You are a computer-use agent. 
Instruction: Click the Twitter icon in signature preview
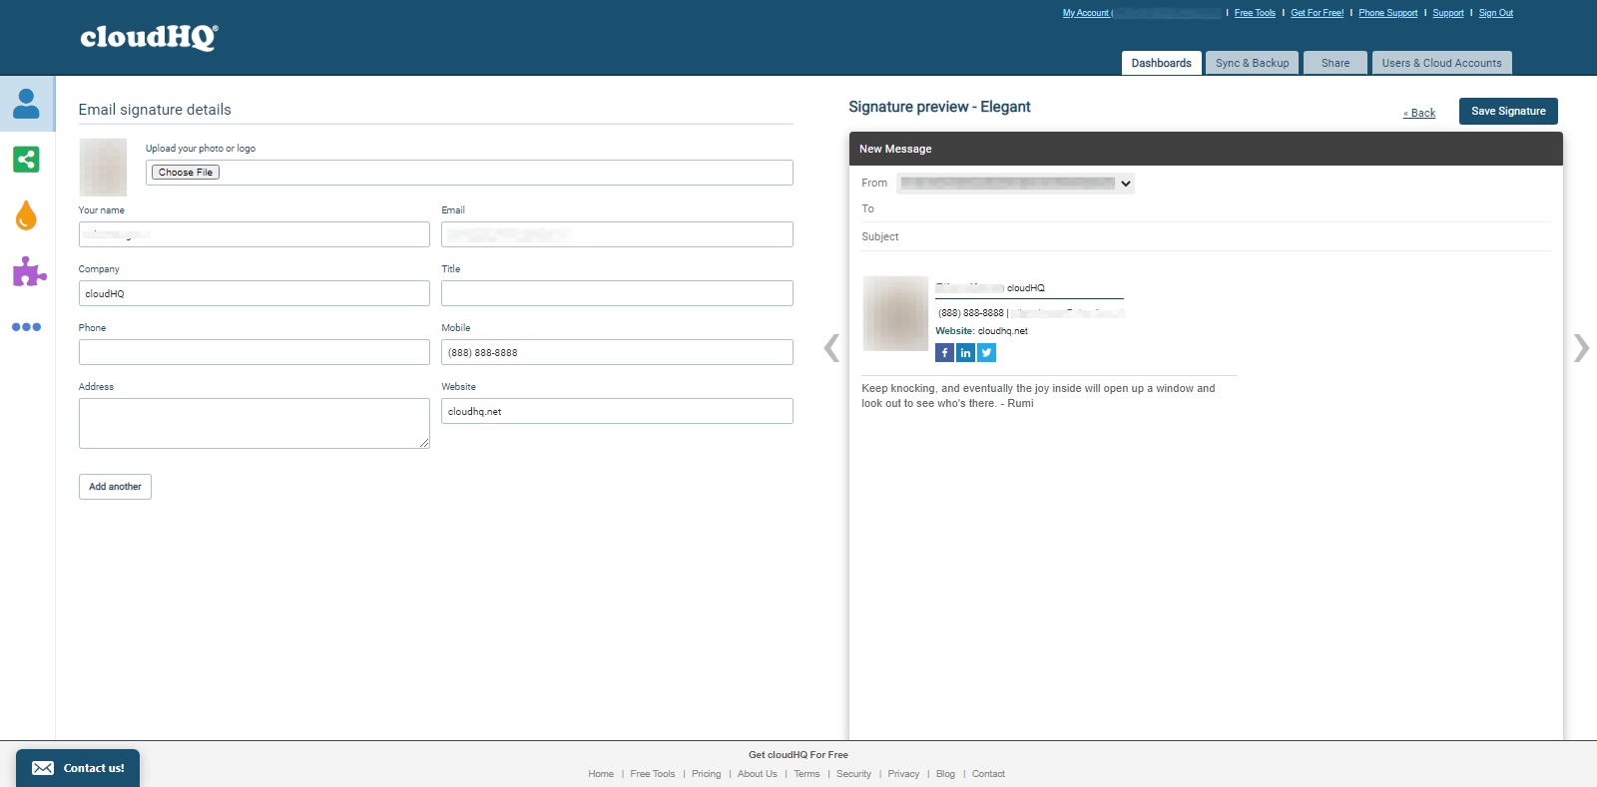[x=986, y=353]
